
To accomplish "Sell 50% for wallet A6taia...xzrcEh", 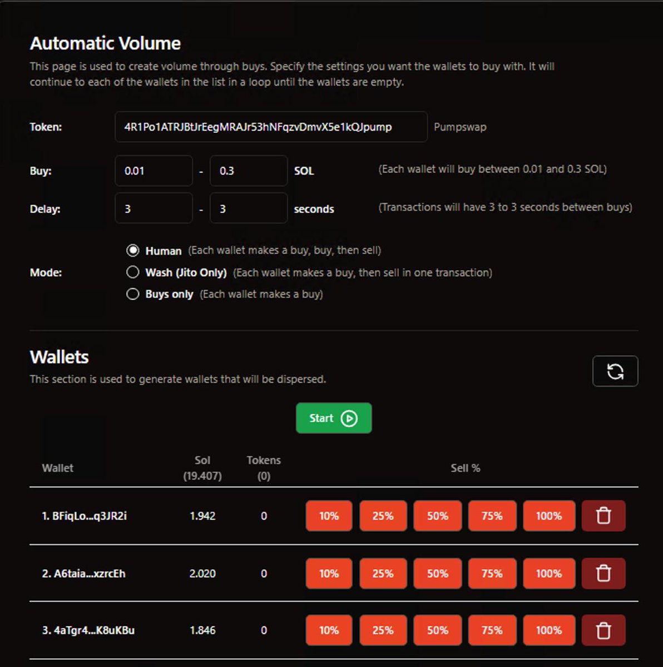I will click(x=438, y=573).
